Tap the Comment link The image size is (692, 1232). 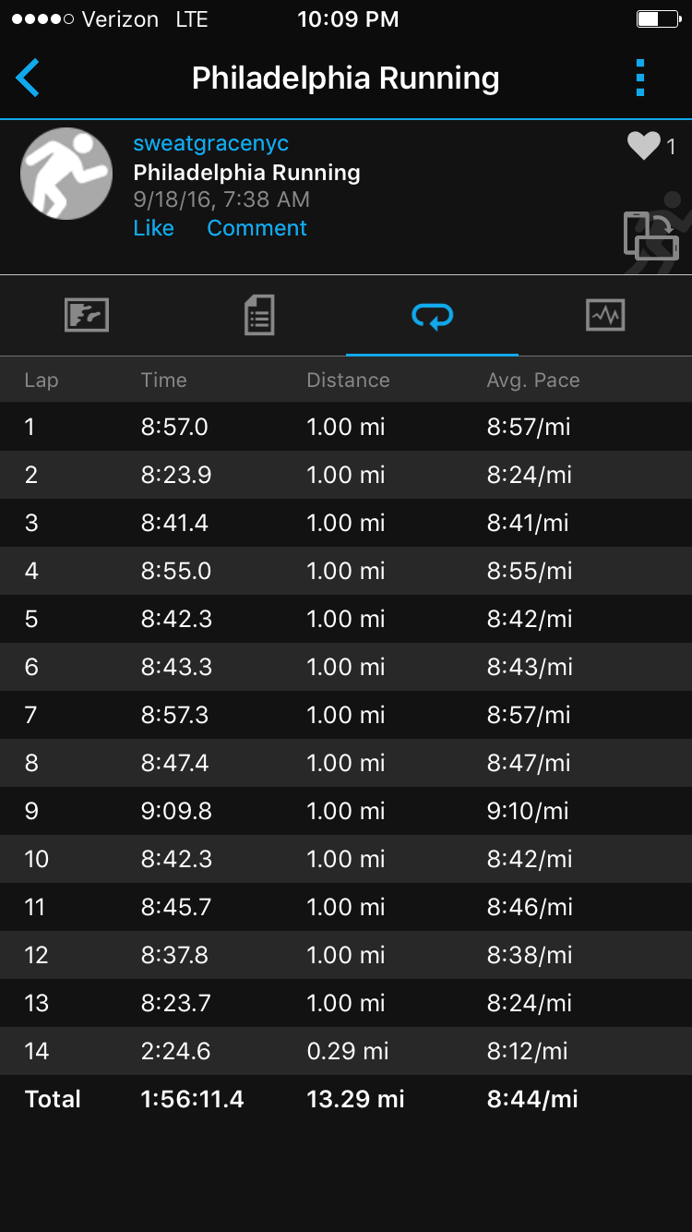(x=257, y=228)
